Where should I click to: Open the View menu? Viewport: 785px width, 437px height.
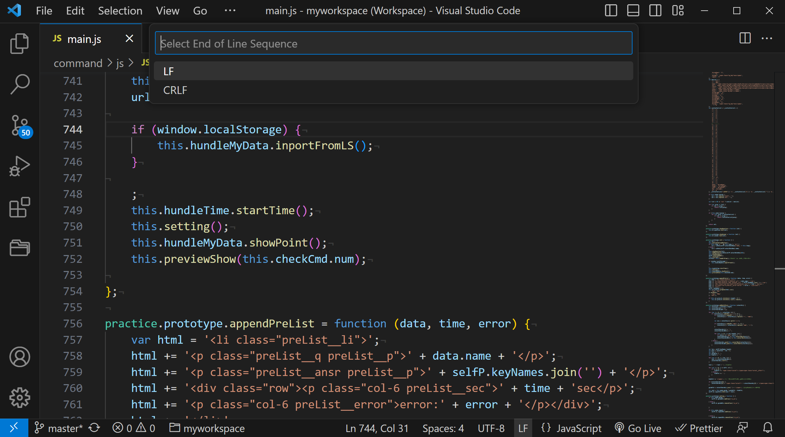point(168,11)
